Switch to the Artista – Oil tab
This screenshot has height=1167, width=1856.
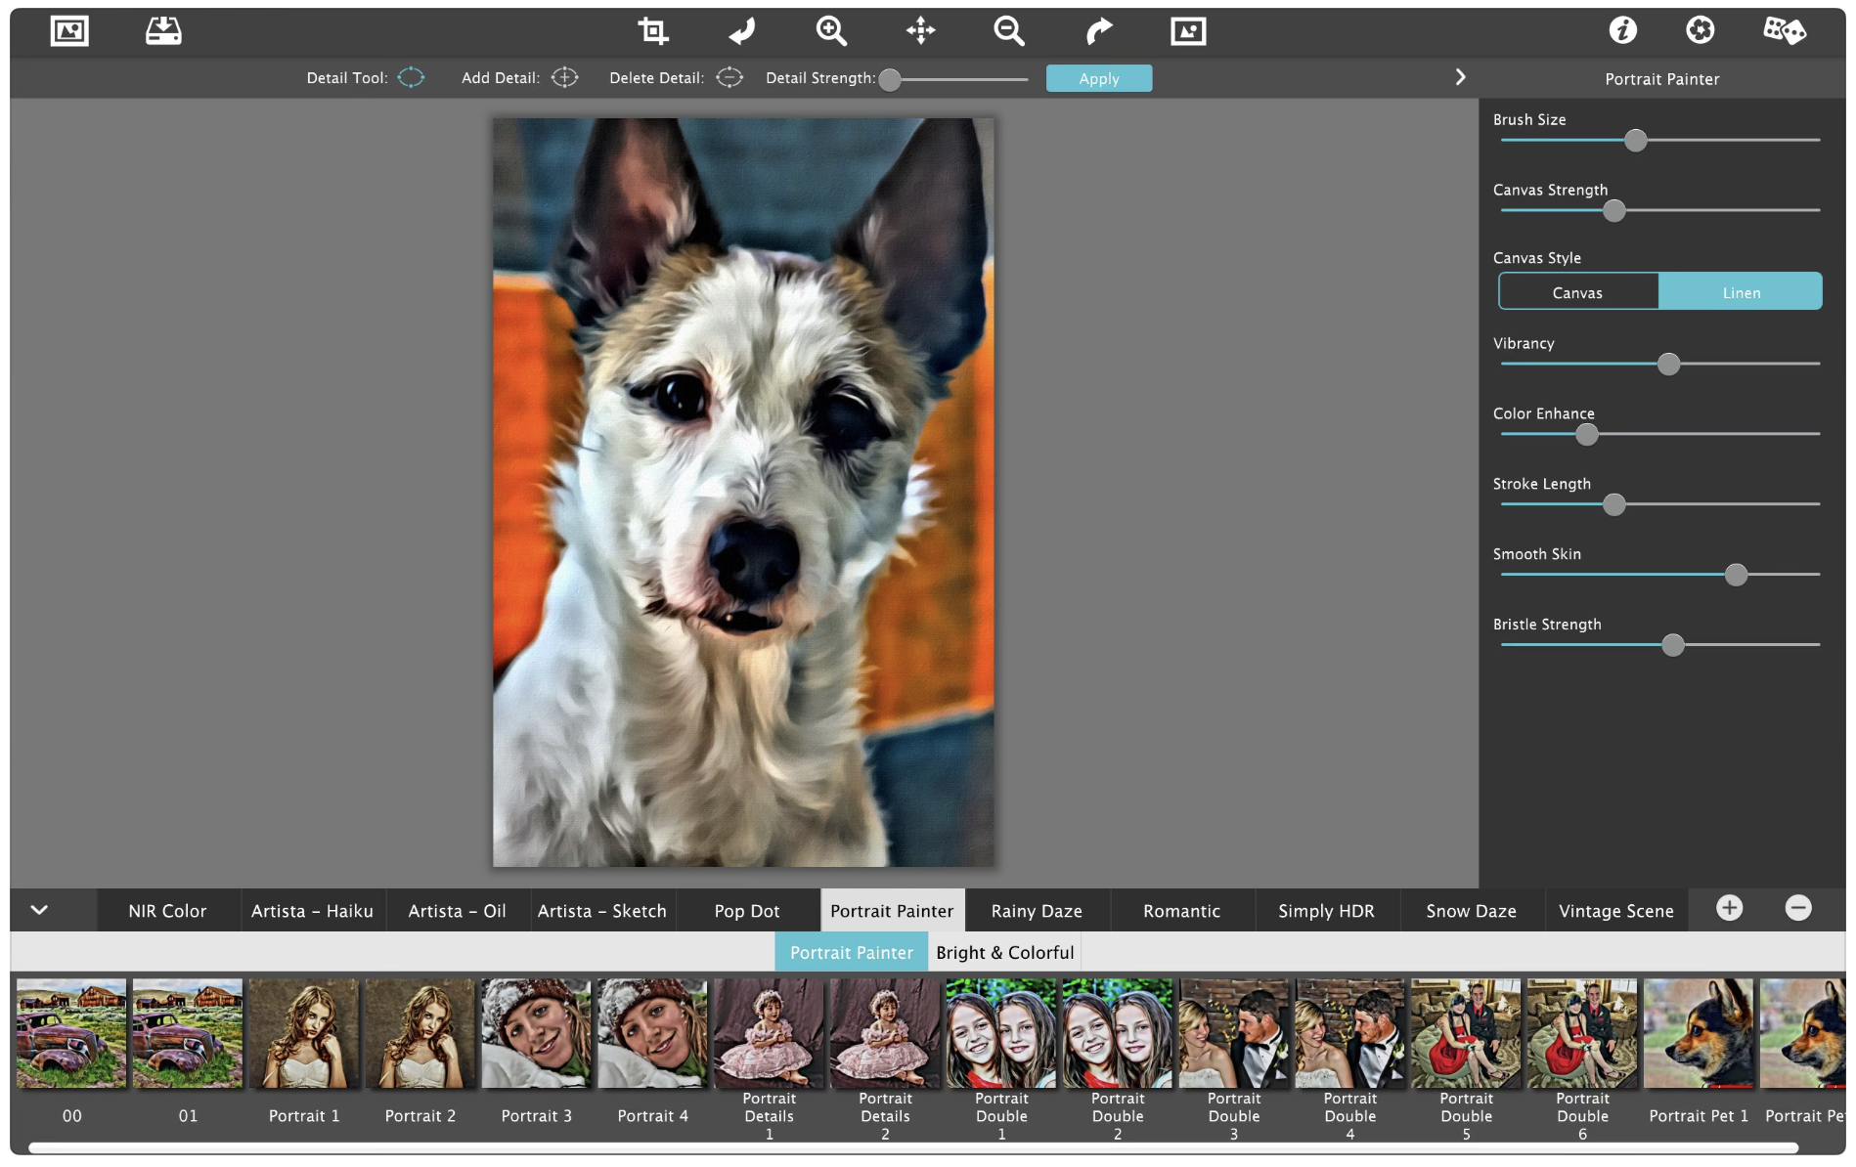(x=457, y=911)
